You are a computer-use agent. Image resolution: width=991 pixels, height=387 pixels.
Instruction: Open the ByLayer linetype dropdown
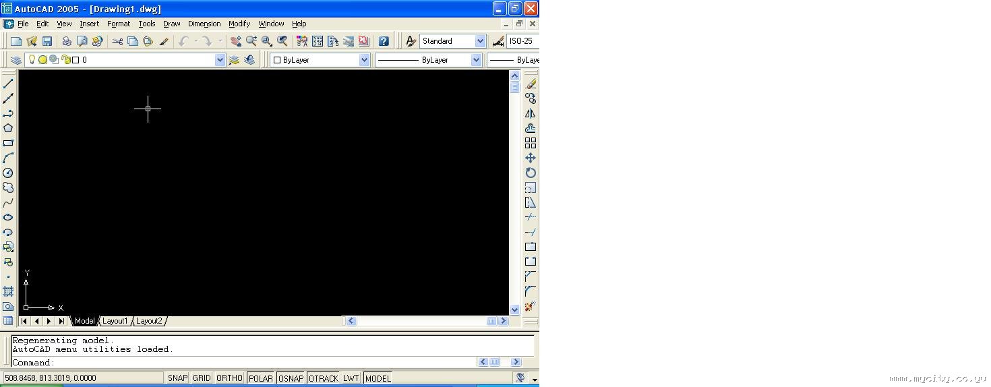(x=476, y=60)
